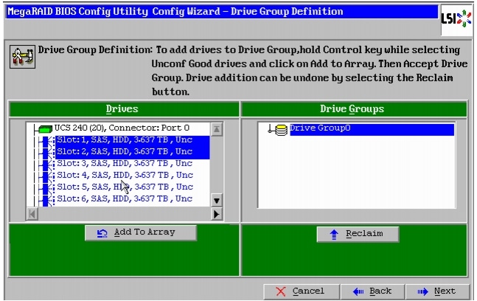Select the Slot: 1 SAS HDD drive
The image size is (477, 301).
133,139
